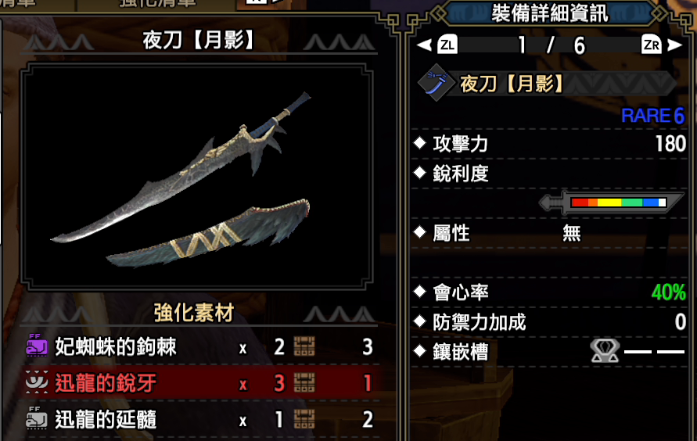Click the 強化素材 section heading
Image resolution: width=697 pixels, height=441 pixels.
point(194,313)
